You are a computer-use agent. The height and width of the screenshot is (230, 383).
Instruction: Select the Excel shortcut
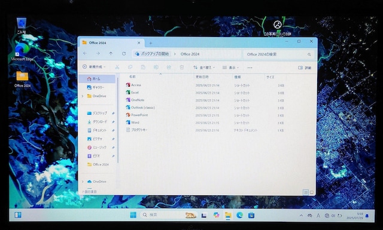[x=132, y=93]
